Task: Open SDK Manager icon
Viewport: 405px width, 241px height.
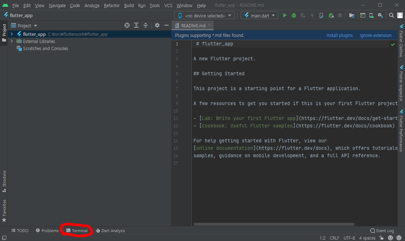Action: pyautogui.click(x=380, y=16)
